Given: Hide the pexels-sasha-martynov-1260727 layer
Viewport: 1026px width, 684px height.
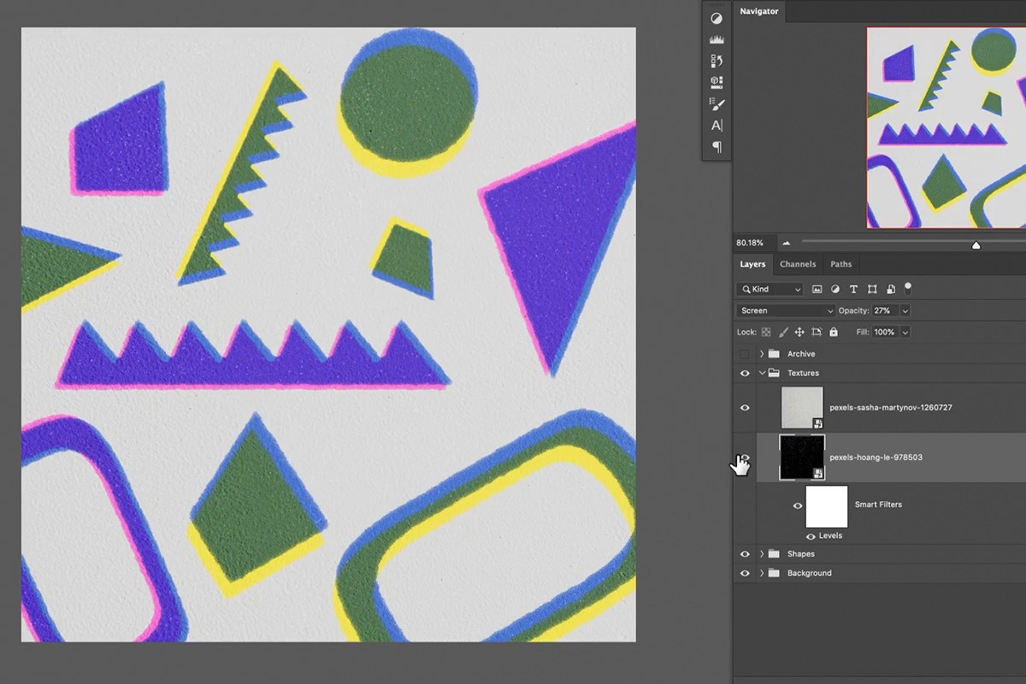Looking at the screenshot, I should tap(745, 408).
